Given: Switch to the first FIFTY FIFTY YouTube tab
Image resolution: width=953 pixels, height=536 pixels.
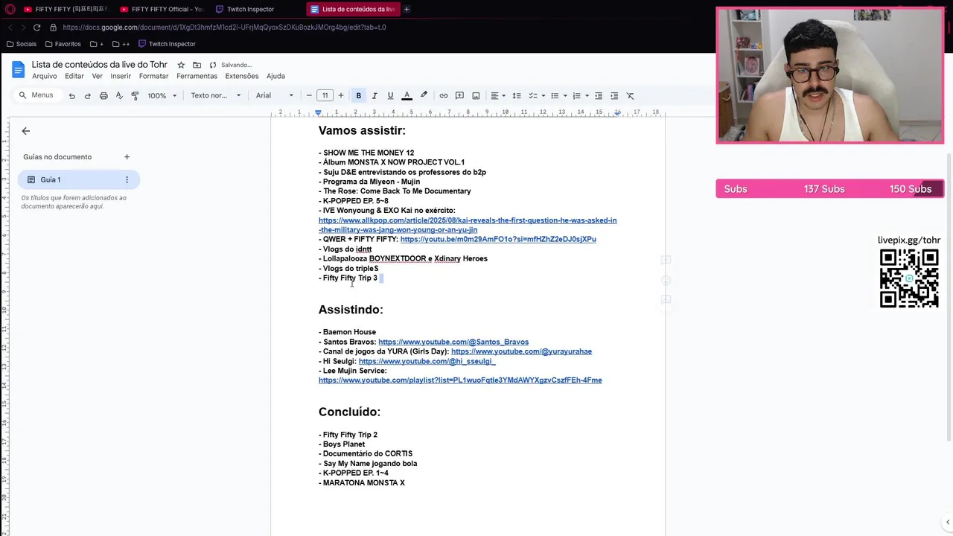Looking at the screenshot, I should tap(66, 9).
